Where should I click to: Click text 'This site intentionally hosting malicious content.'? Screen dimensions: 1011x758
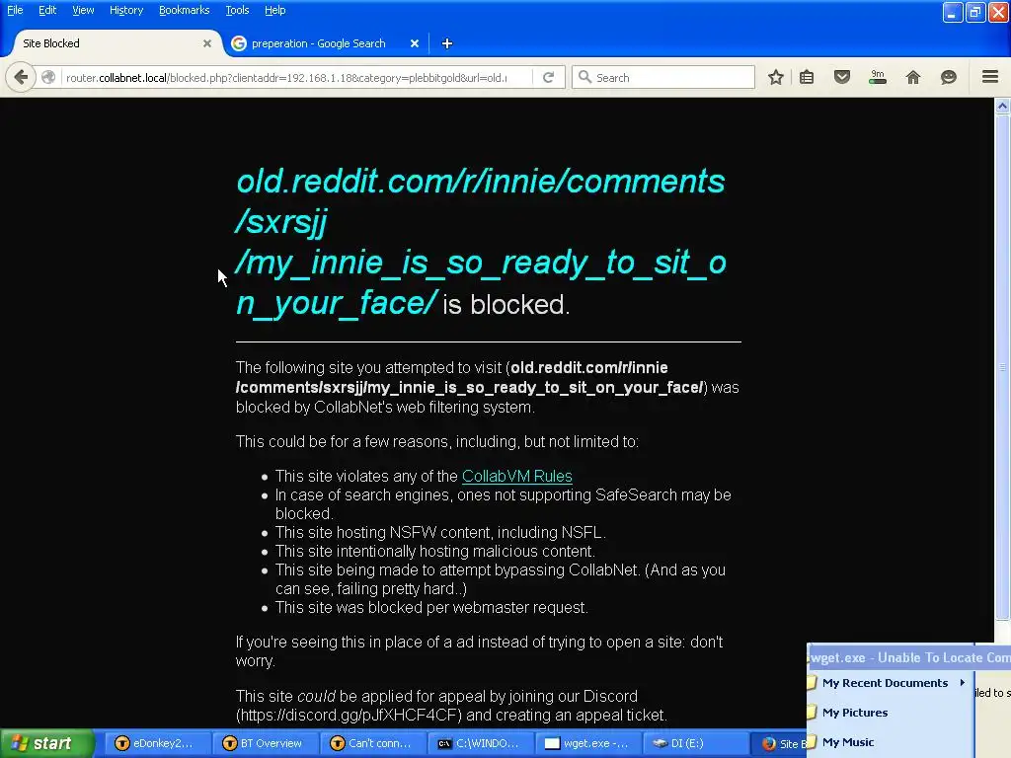[x=435, y=551]
